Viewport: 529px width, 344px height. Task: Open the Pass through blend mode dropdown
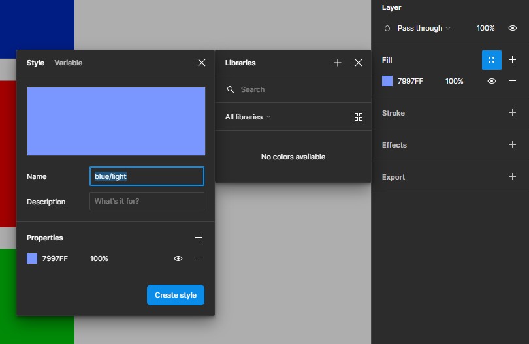click(423, 29)
